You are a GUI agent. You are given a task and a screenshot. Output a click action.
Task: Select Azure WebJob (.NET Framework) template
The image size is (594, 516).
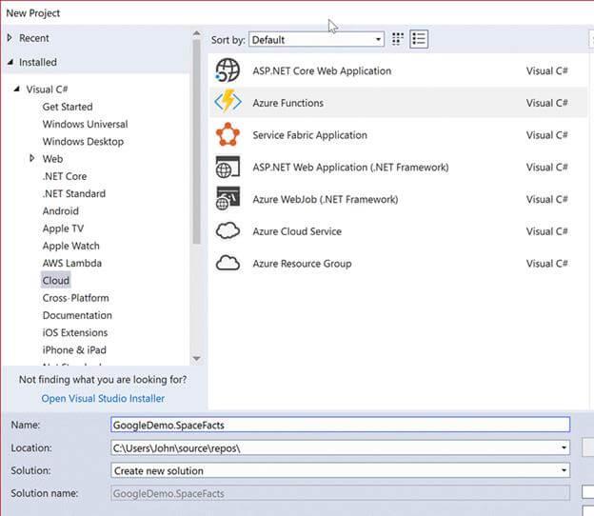click(398, 199)
